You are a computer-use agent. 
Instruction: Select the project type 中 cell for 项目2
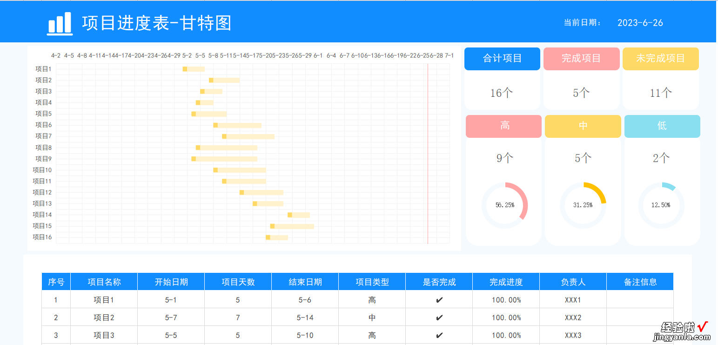(x=372, y=318)
